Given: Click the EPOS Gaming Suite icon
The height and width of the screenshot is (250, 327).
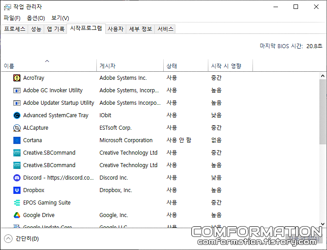Looking at the screenshot, I should click(x=17, y=203).
